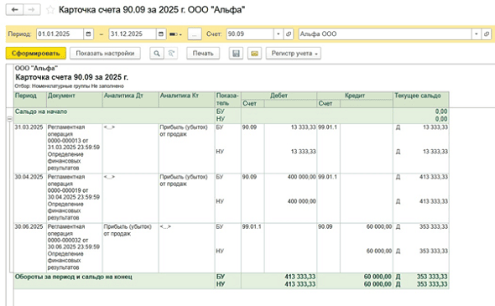Screen dimensions: 495x306
Task: Select Обороты за период и сальдо на конец label
Action: click(x=74, y=277)
